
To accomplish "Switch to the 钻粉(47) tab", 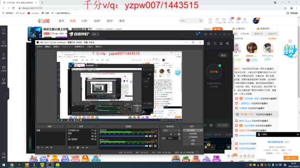I will coord(272,34).
